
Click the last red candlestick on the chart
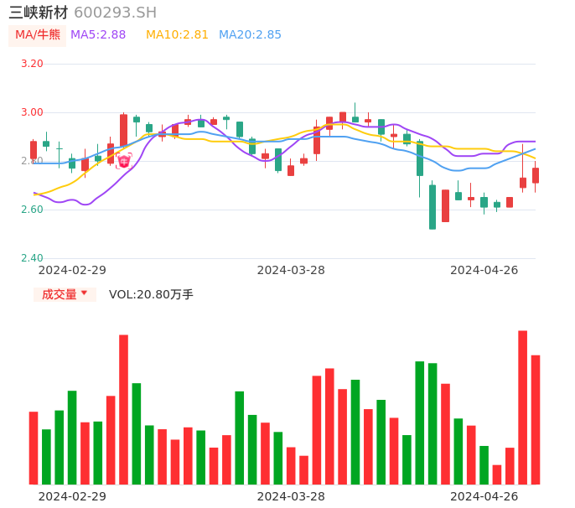point(536,175)
